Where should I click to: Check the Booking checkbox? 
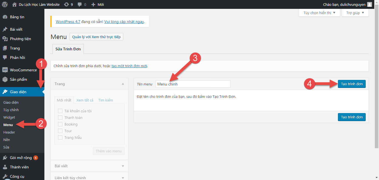60,124
